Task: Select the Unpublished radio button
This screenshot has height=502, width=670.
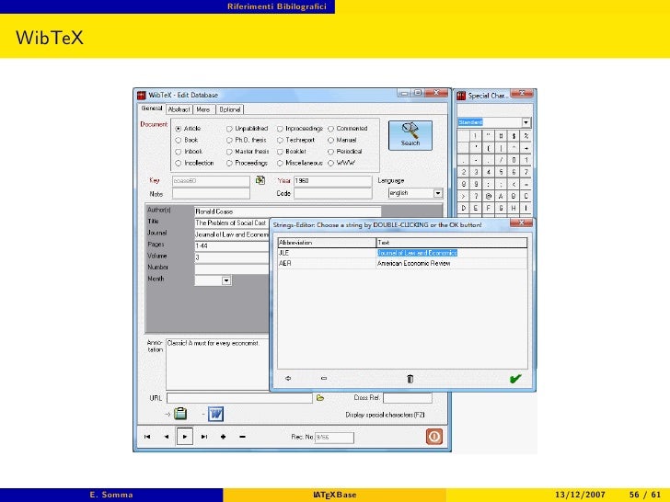Action: point(229,129)
